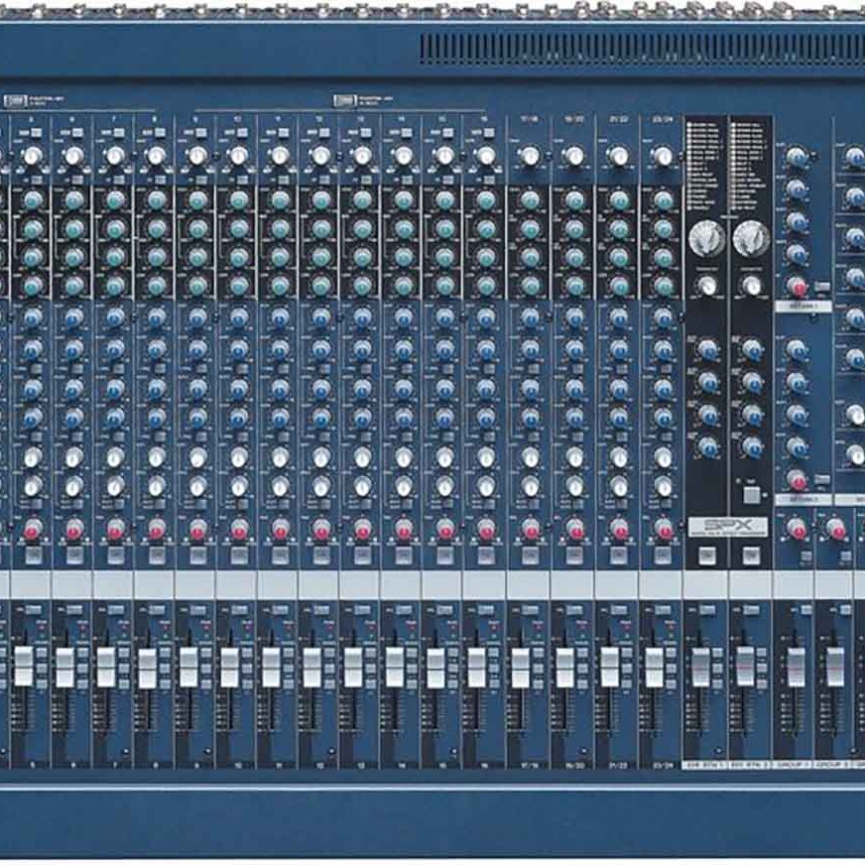Click the white gain knob on channel 10

pyautogui.click(x=238, y=156)
